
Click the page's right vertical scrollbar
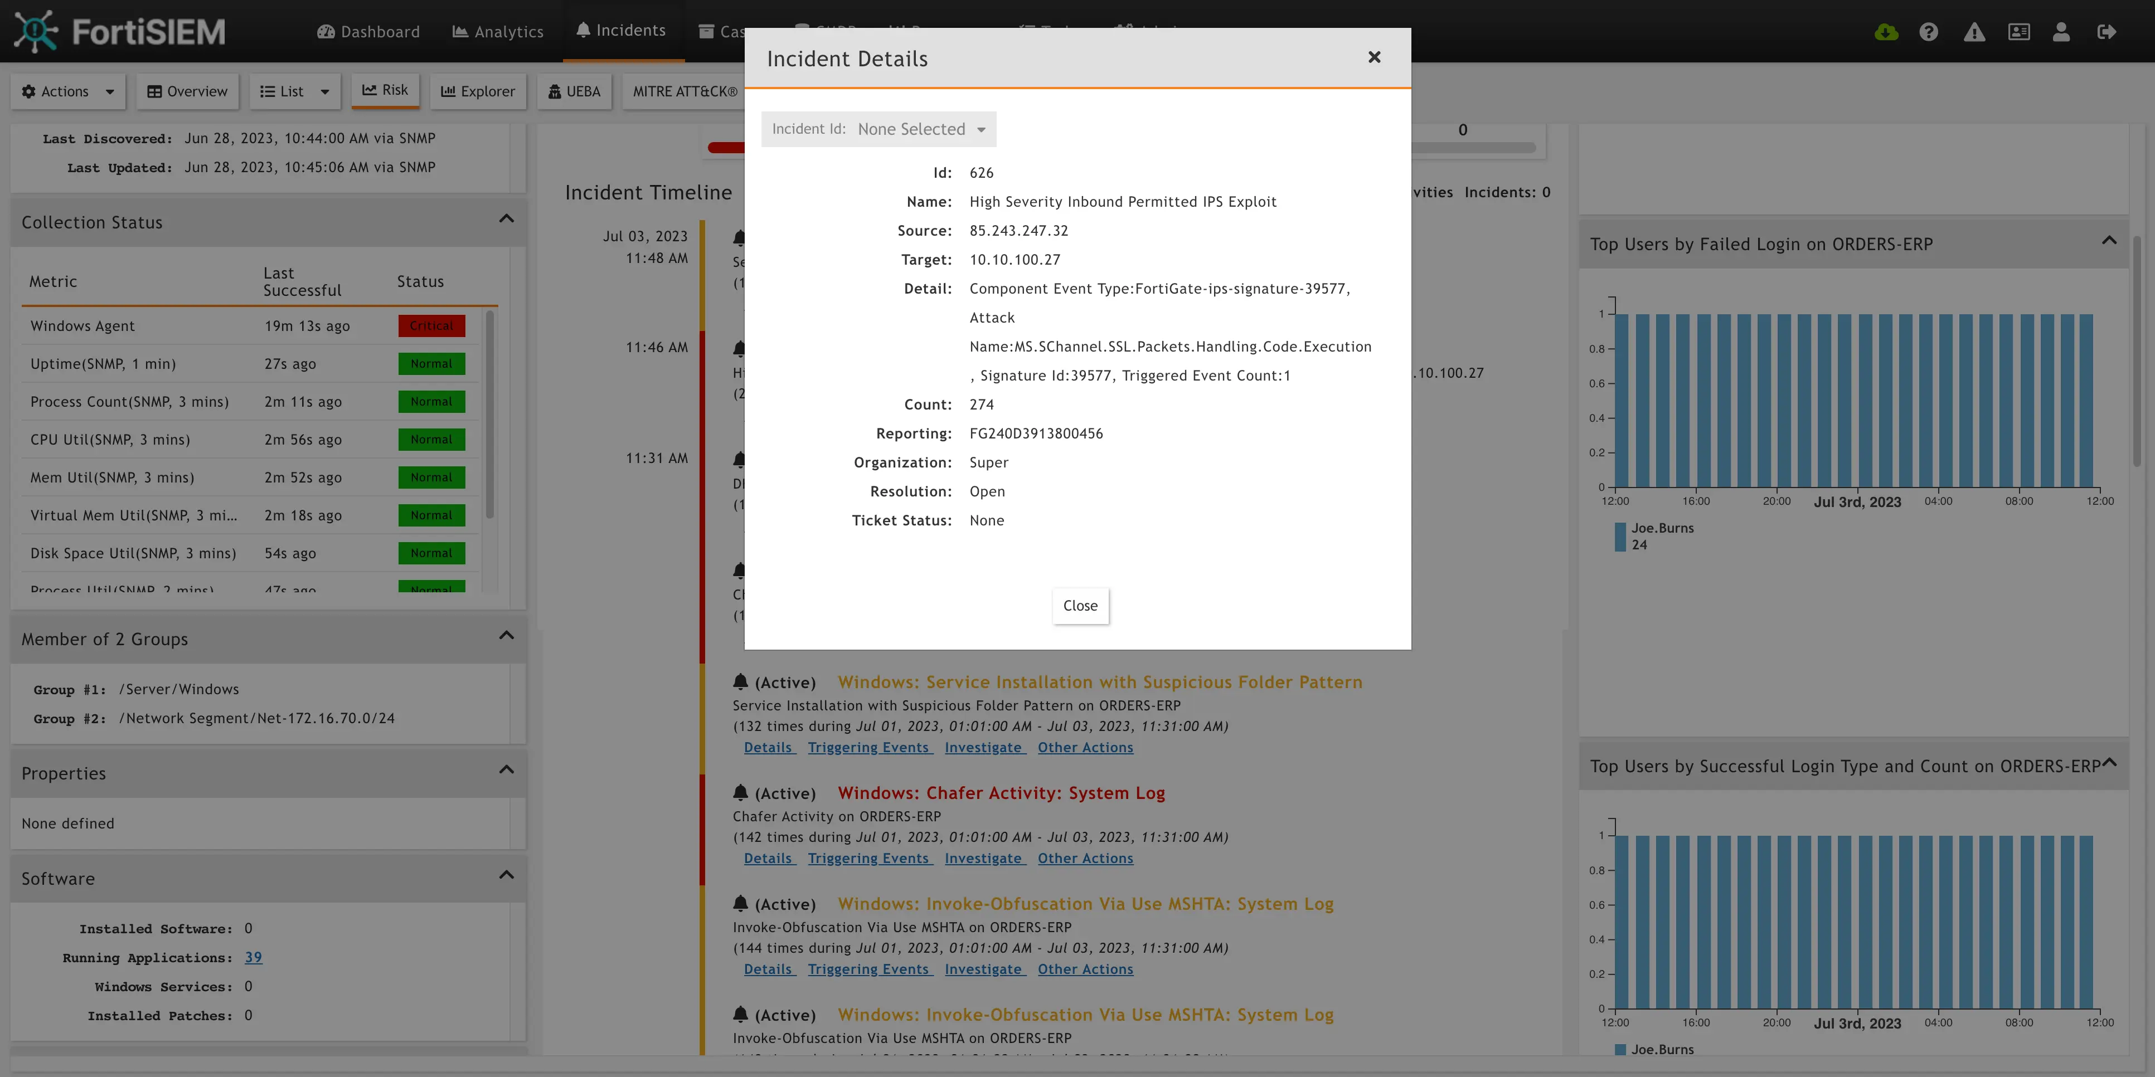point(2135,351)
